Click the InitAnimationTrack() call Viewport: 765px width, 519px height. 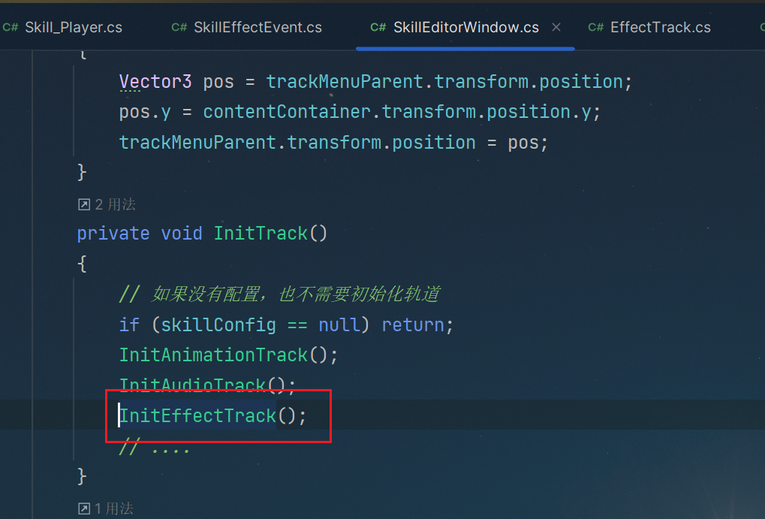click(228, 355)
